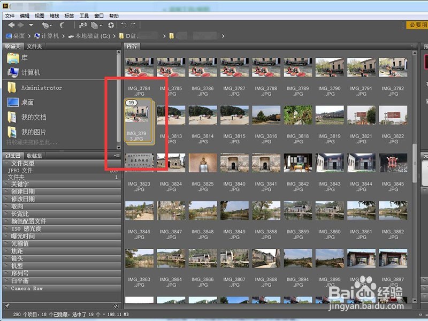Open the 文件 menu

click(x=10, y=16)
